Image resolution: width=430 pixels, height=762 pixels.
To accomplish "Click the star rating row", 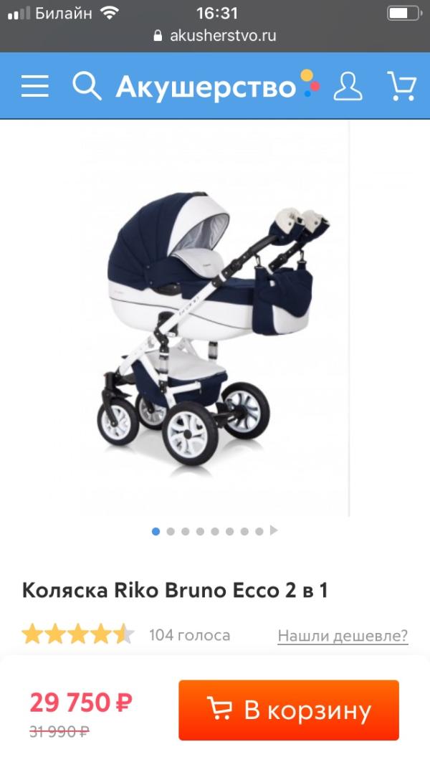I will (77, 634).
